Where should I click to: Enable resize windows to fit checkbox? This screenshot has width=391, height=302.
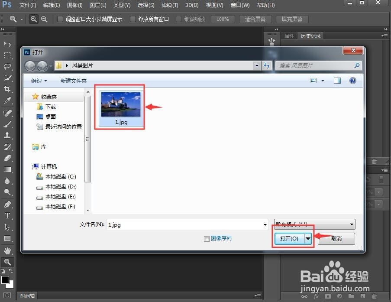[60, 19]
